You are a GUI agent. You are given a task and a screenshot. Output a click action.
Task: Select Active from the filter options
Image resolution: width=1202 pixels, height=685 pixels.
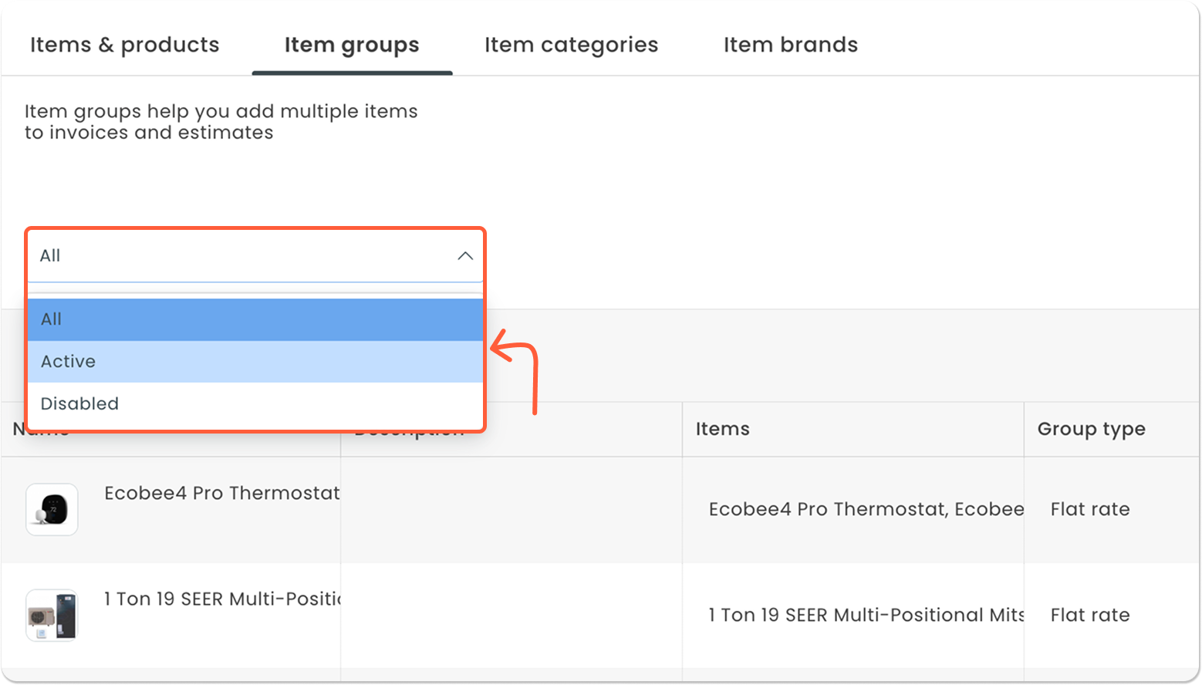255,362
